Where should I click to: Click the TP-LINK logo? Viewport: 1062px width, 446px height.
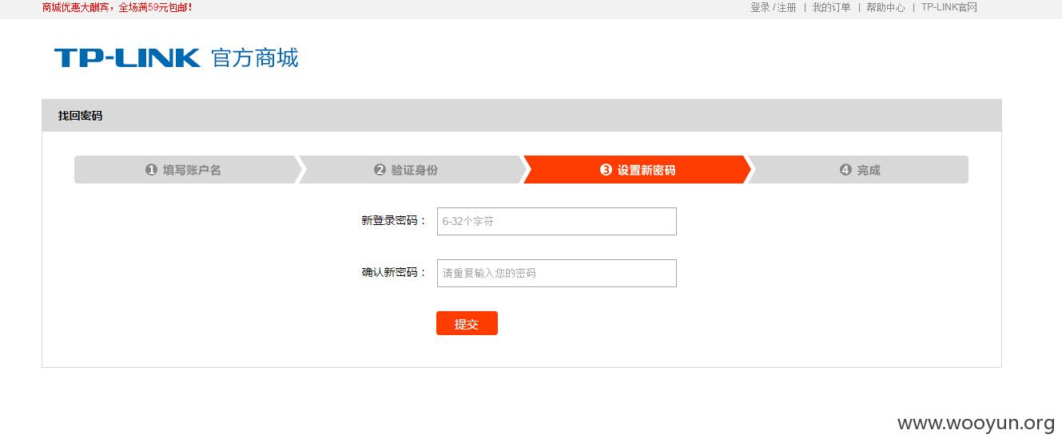coord(127,57)
